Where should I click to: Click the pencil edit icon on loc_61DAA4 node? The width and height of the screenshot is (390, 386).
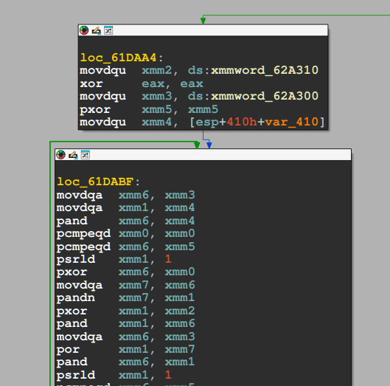[97, 30]
